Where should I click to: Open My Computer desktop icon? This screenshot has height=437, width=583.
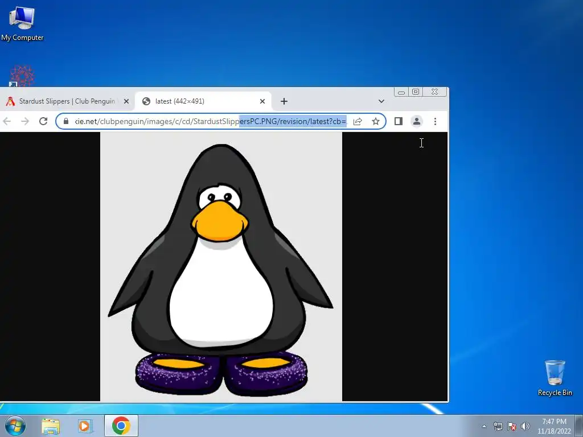click(x=22, y=24)
